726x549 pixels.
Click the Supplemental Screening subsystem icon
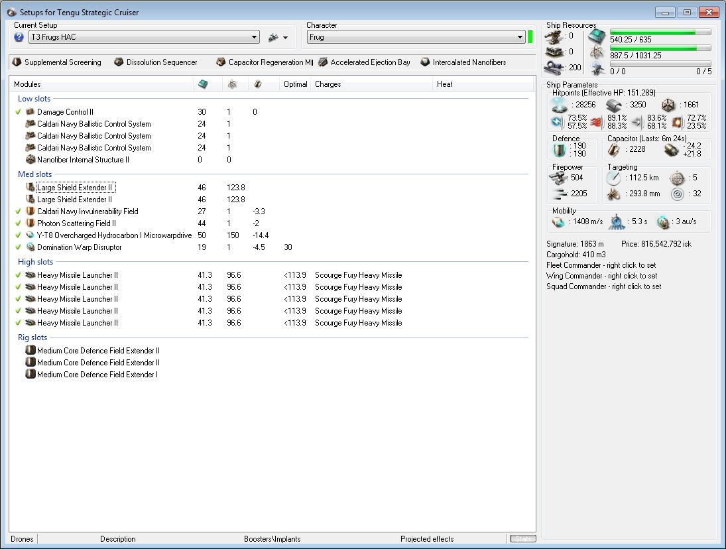[x=17, y=62]
